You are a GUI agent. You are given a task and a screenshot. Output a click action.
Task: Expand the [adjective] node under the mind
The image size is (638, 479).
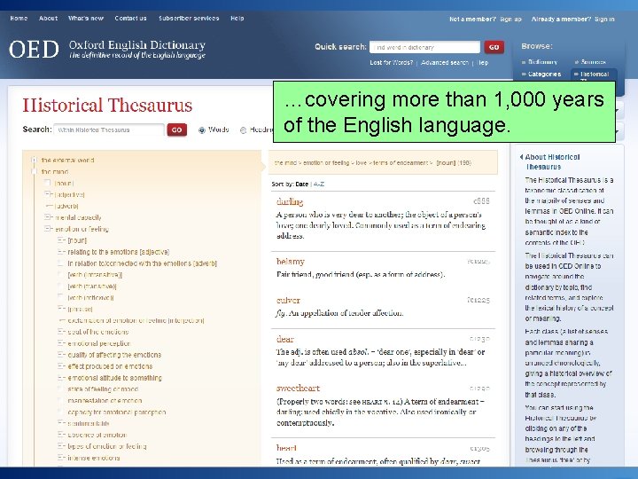[49, 194]
